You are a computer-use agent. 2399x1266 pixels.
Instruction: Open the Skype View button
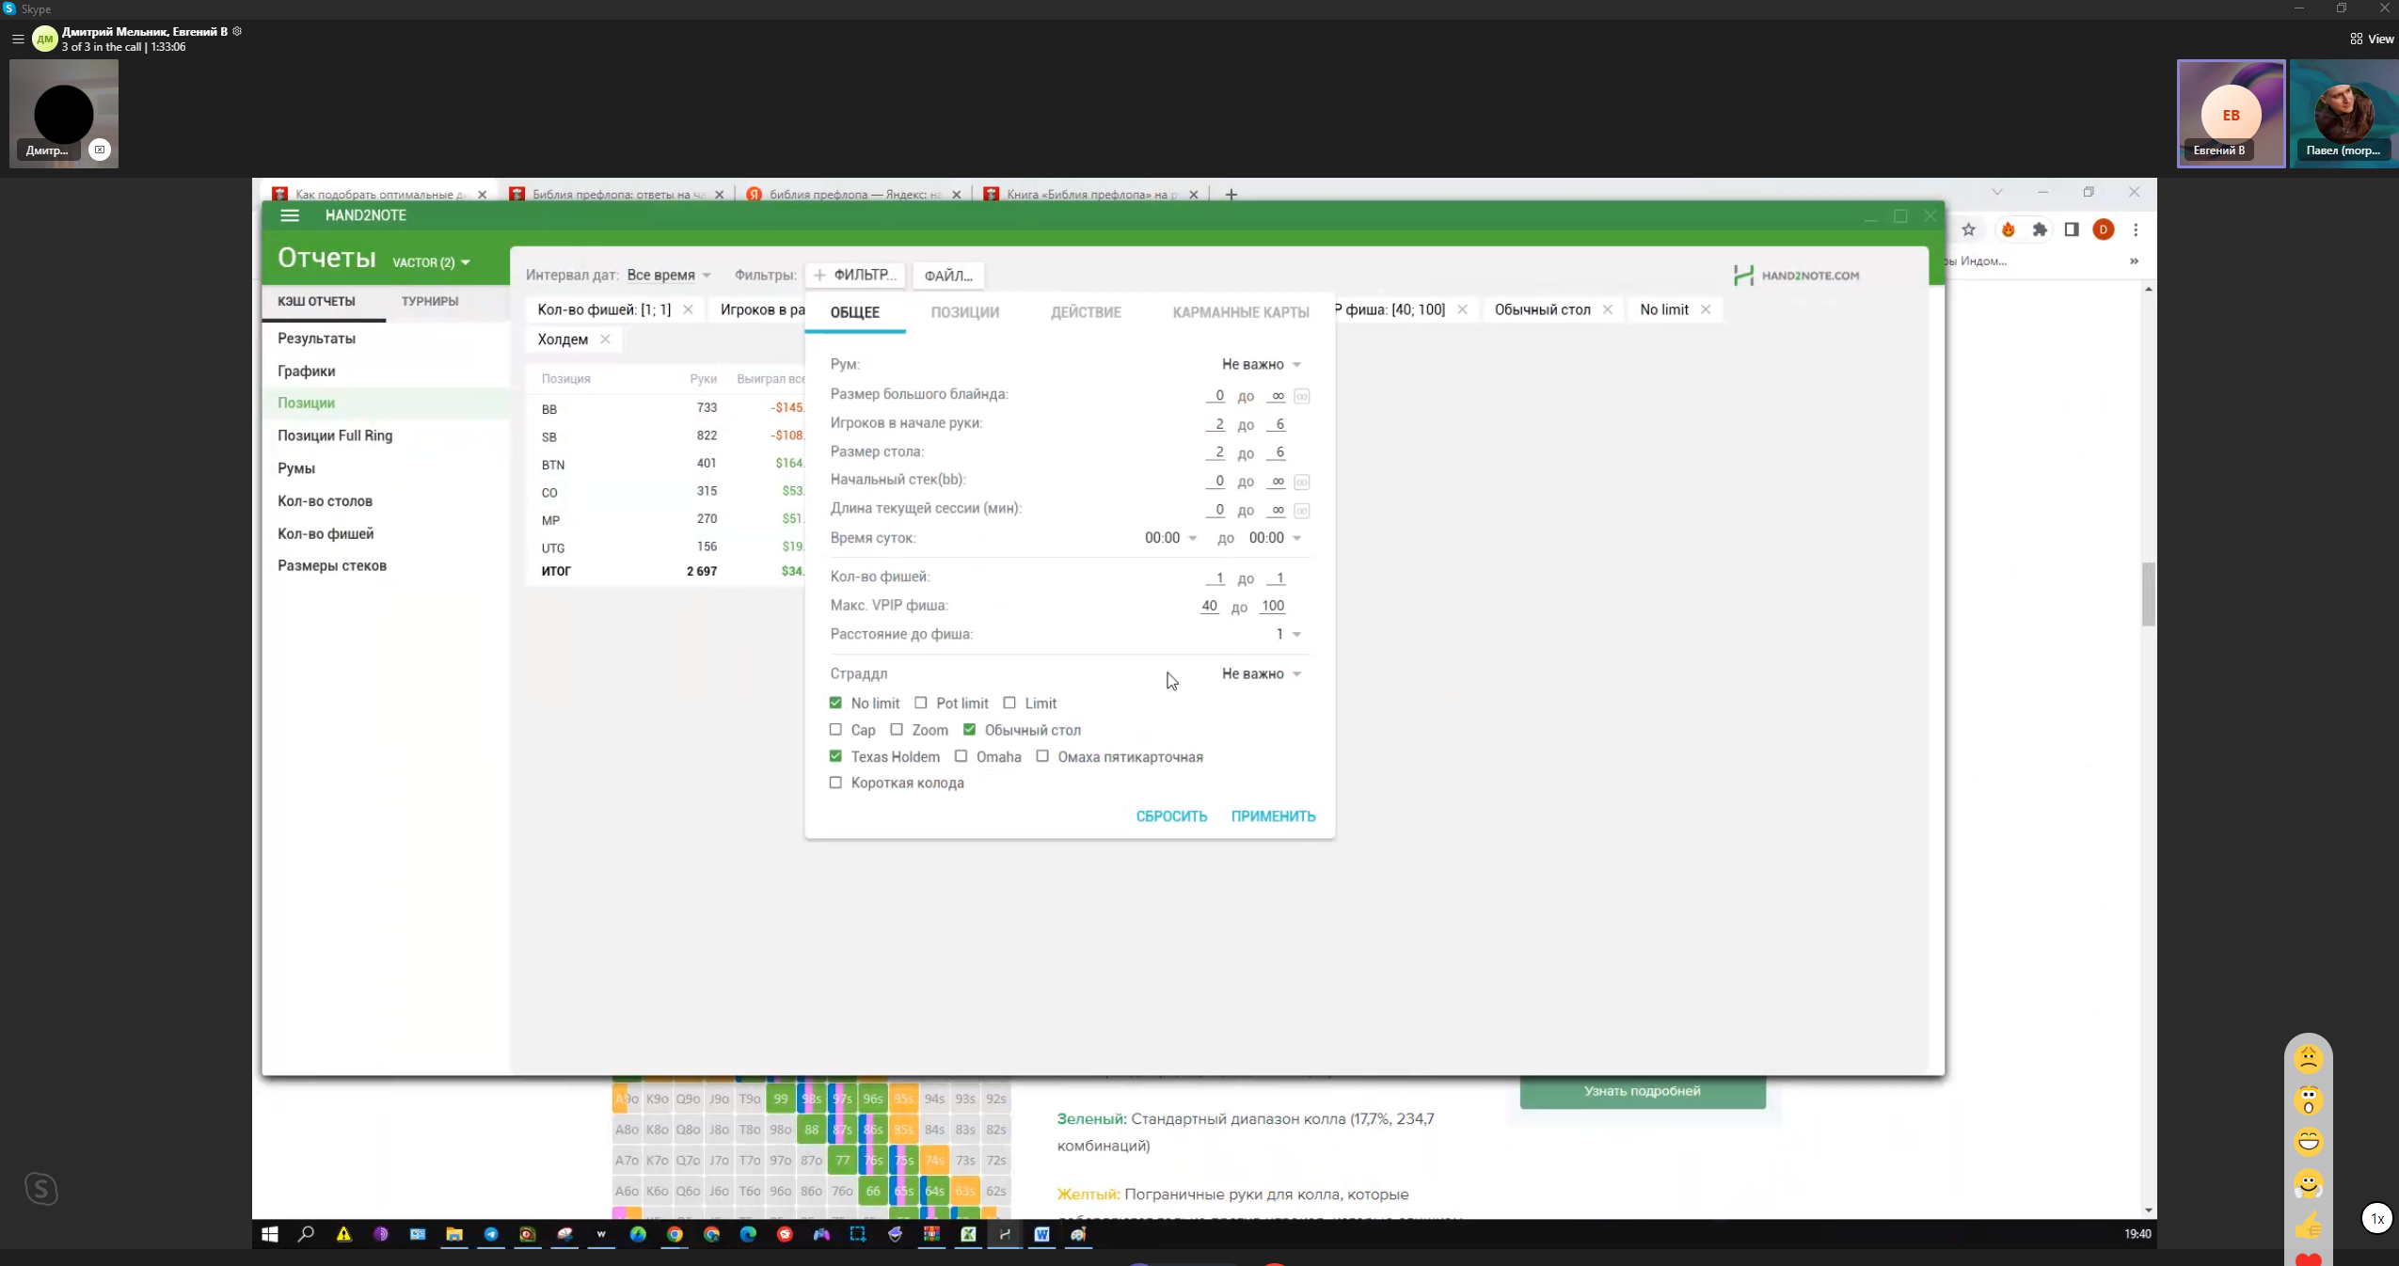coord(2372,39)
